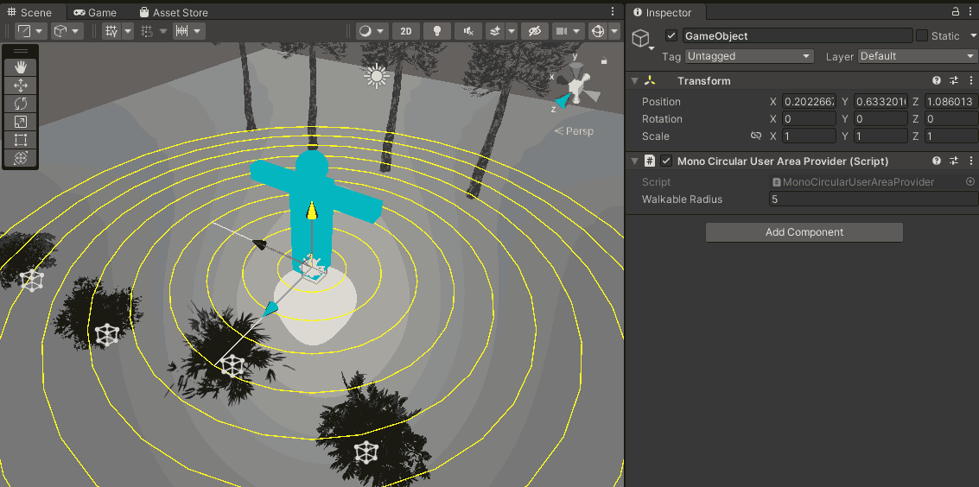The width and height of the screenshot is (979, 487).
Task: Select the Hand view tool
Action: pyautogui.click(x=21, y=67)
